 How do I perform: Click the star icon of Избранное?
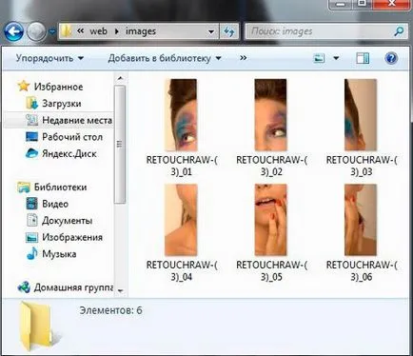pos(24,86)
